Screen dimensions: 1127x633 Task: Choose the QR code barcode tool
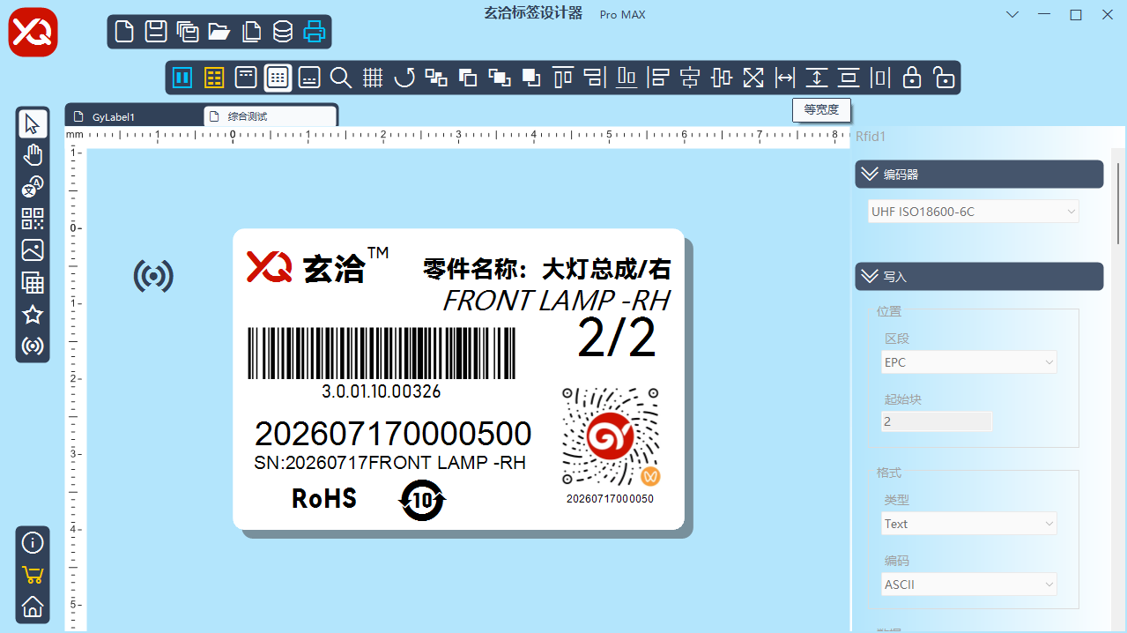33,219
